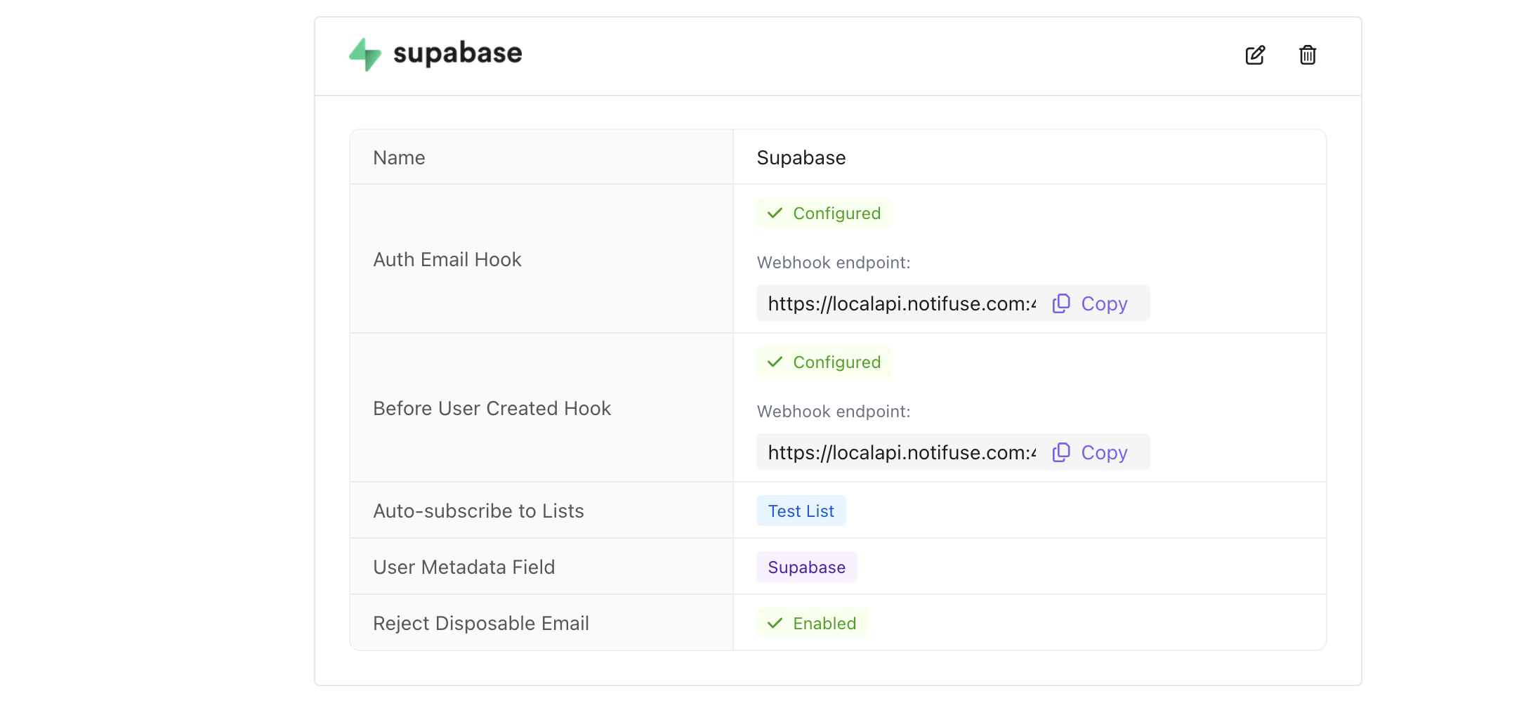Screen dimensions: 1538x722
Task: Click the checkmark inside the Enabled badge
Action: (775, 623)
